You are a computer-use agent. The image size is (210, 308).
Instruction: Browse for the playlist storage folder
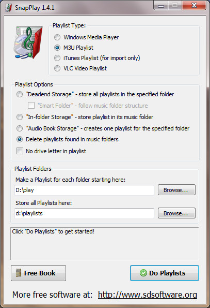pyautogui.click(x=176, y=213)
